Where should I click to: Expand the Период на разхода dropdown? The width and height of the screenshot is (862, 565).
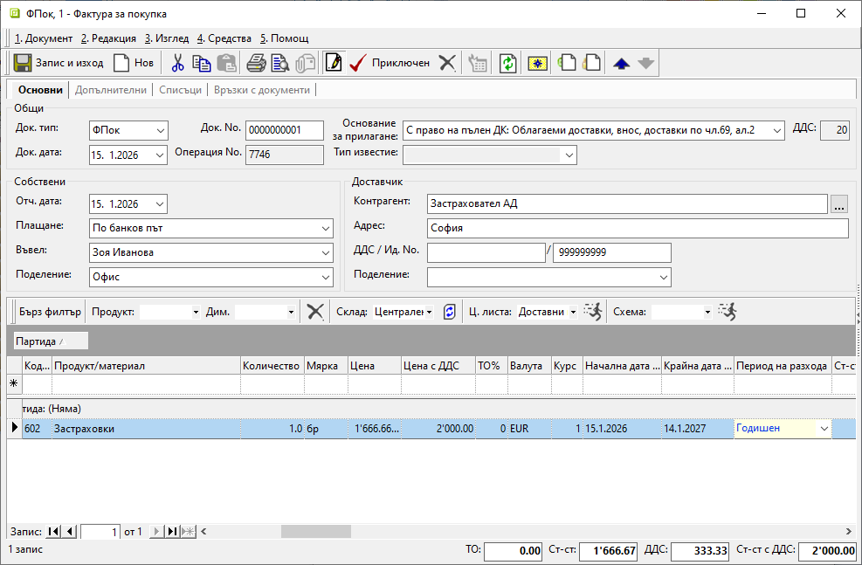click(x=823, y=429)
